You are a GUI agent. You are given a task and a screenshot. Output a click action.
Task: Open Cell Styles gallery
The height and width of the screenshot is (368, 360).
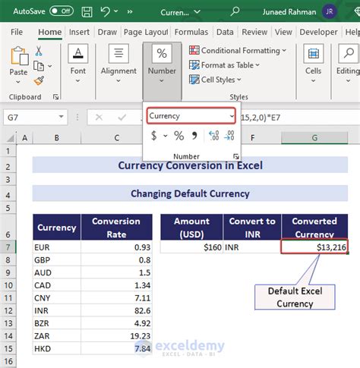[215, 80]
